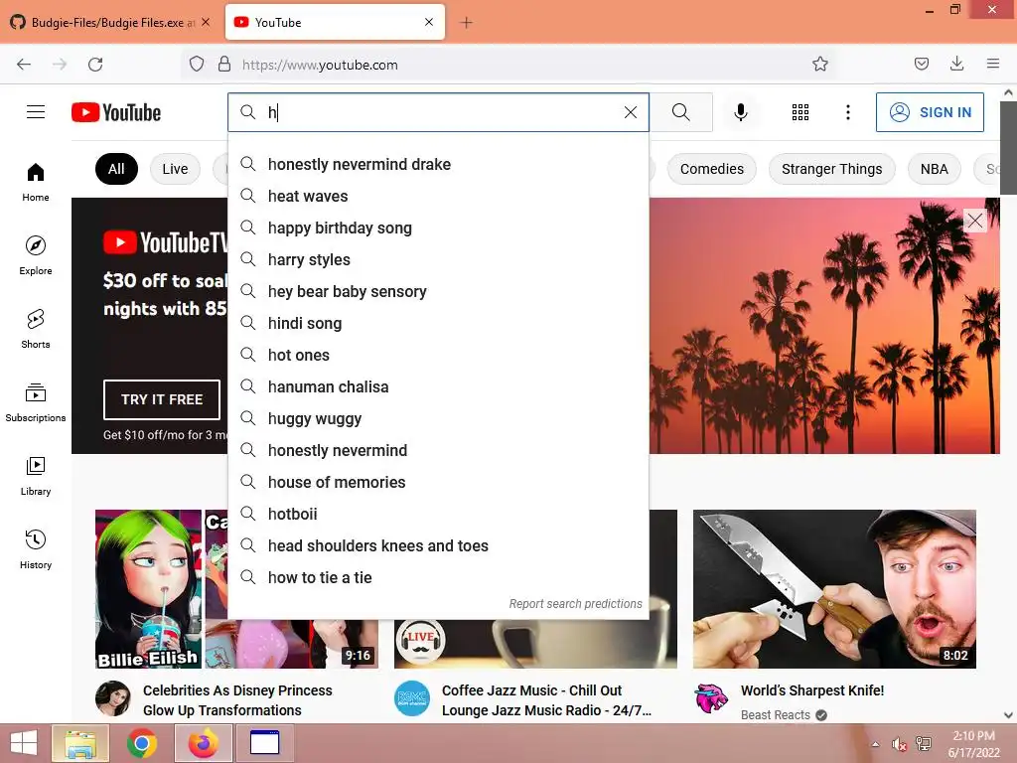This screenshot has width=1017, height=763.
Task: Choose suggestion hotboii
Action: click(x=438, y=514)
